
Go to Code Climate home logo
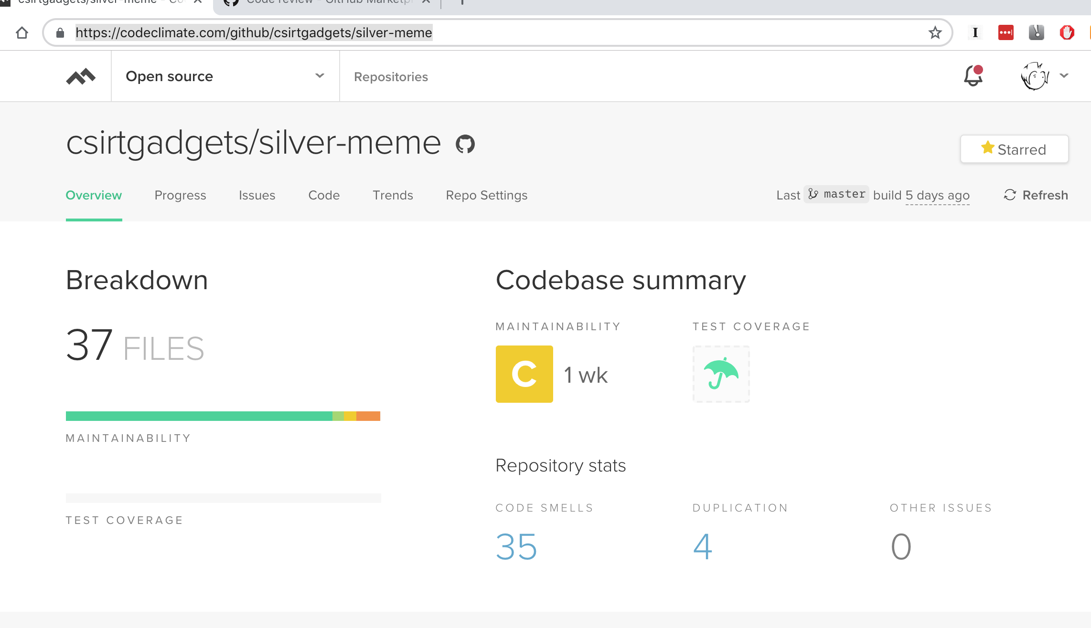[x=81, y=76]
